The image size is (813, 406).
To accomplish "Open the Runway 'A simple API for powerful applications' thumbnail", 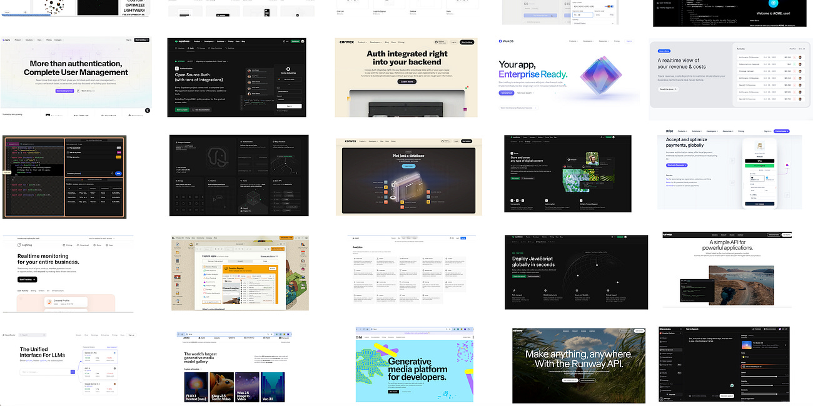I will (x=727, y=269).
